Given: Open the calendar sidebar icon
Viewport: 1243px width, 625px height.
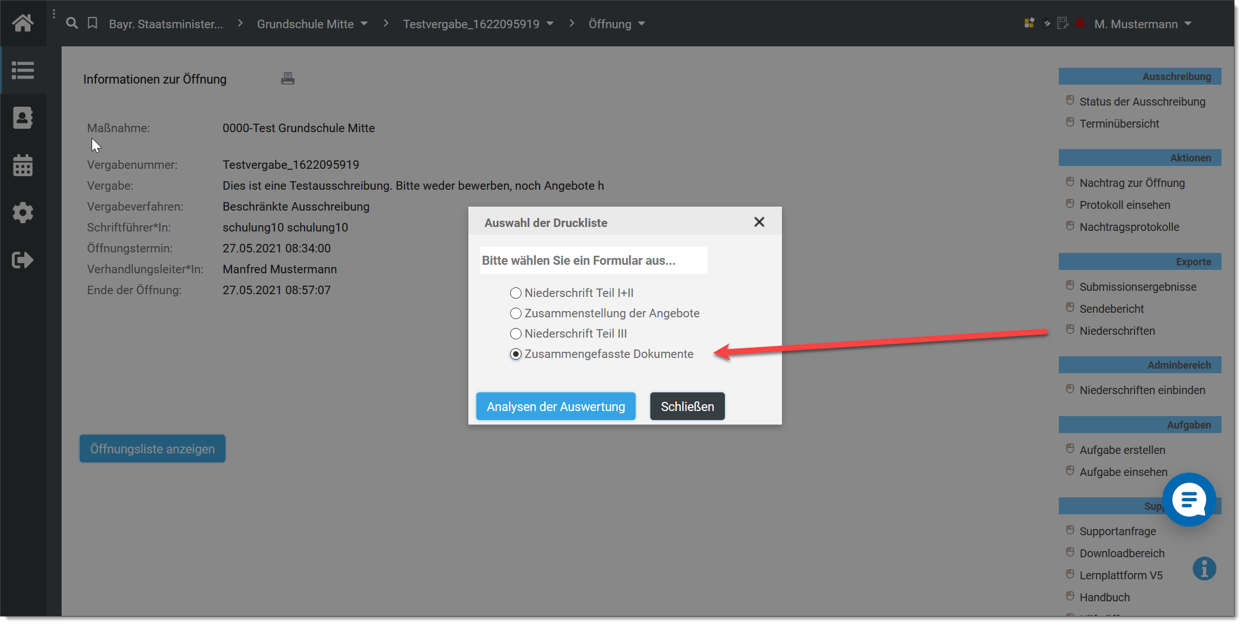Looking at the screenshot, I should point(23,165).
